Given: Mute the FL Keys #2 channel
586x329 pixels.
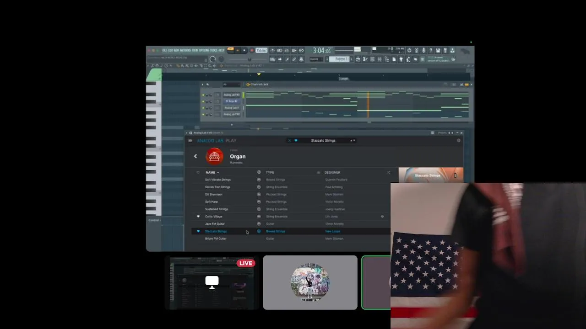Looking at the screenshot, I should 203,101.
